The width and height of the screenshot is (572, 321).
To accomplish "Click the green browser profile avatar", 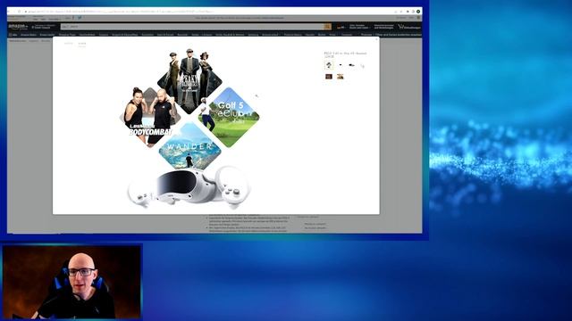I will click(418, 12).
